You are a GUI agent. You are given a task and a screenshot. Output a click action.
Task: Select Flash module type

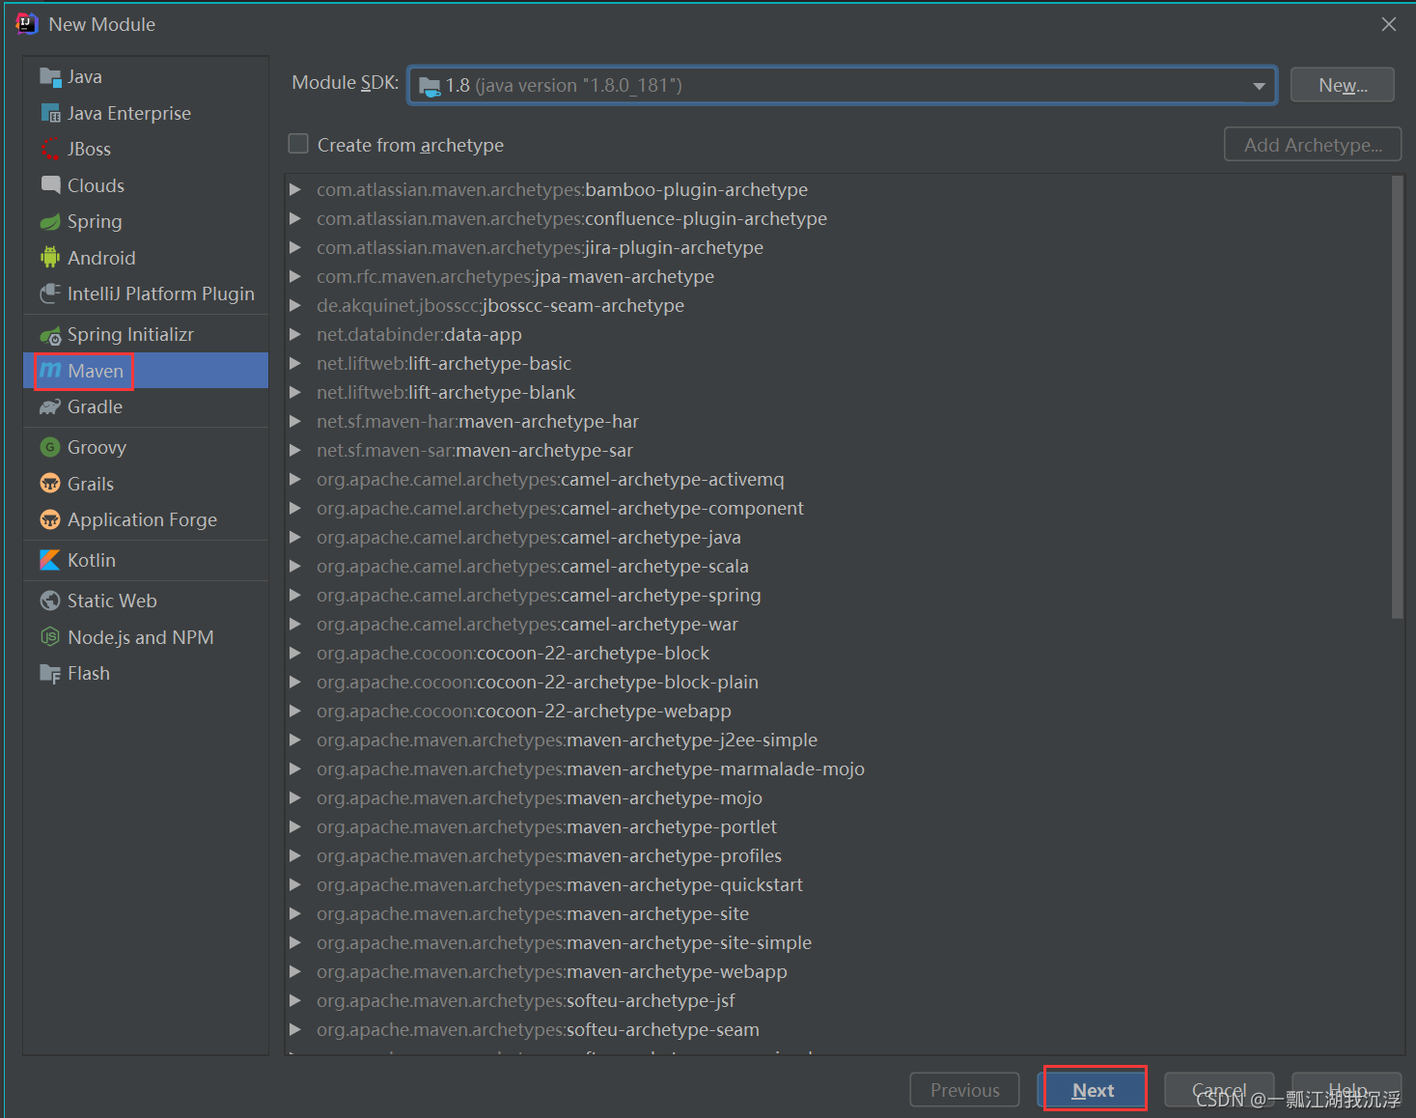coord(146,673)
